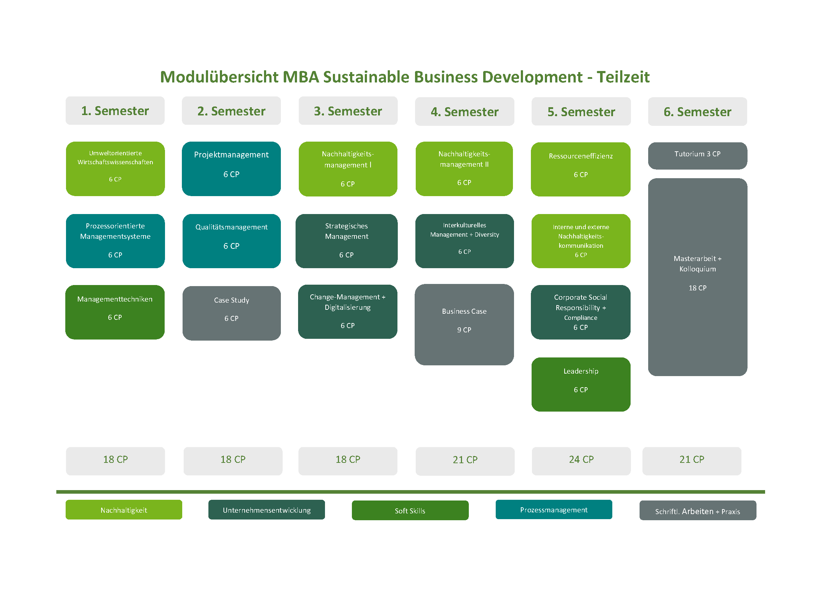Click Interne und externe Nachhaltigkeitskommunikation module
Image resolution: width=839 pixels, height=593 pixels.
click(x=581, y=241)
